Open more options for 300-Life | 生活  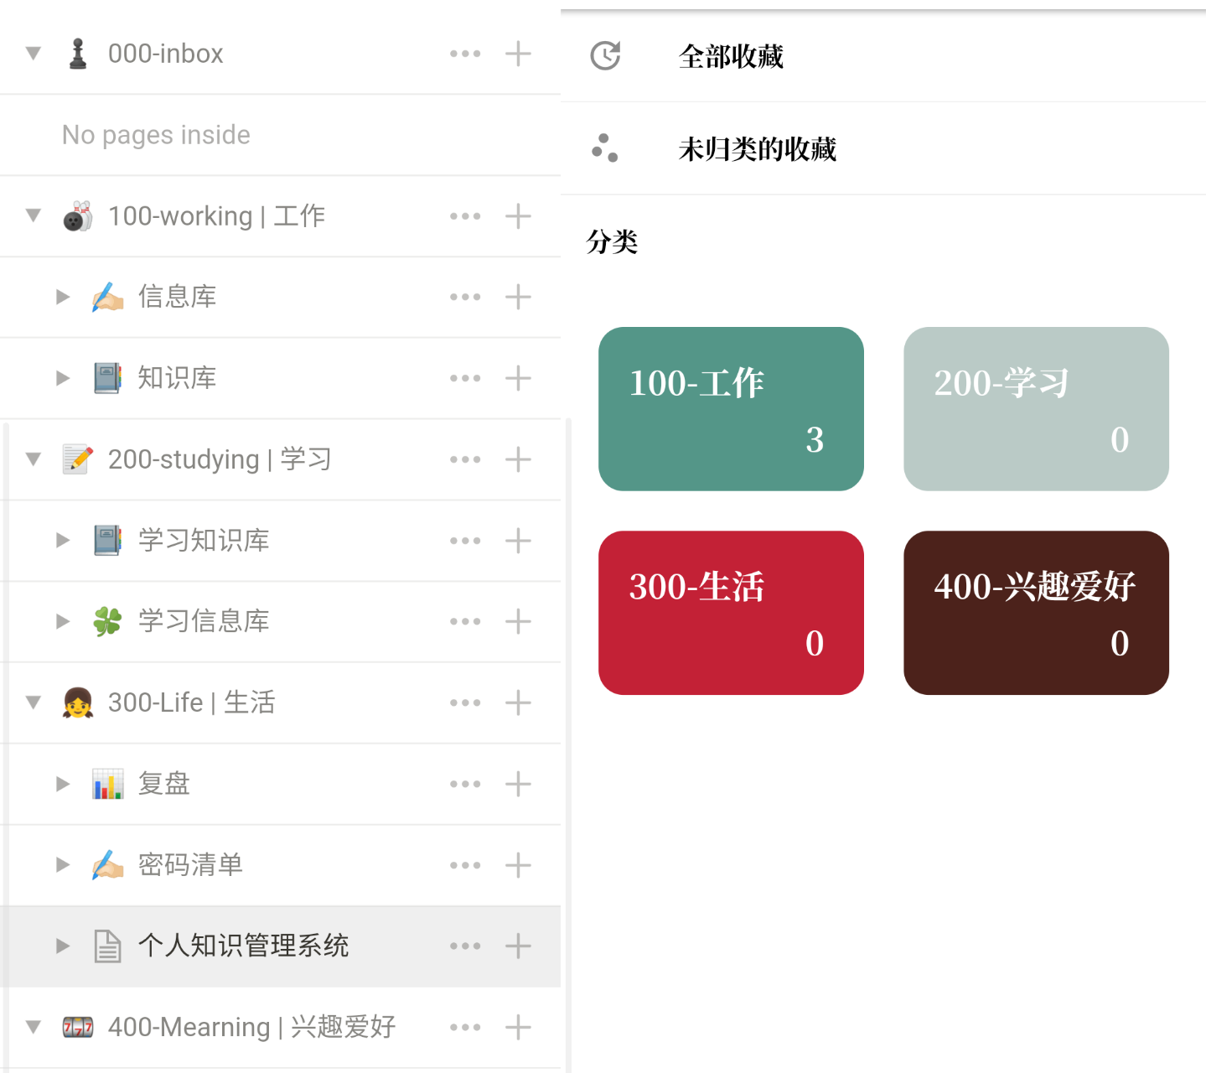465,702
